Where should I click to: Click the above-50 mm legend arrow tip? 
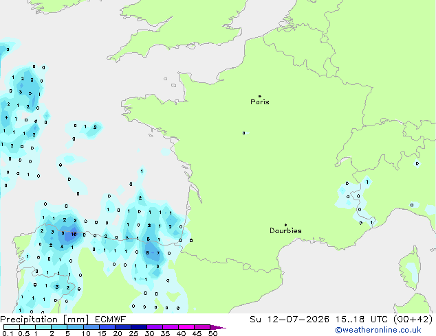[218, 327]
